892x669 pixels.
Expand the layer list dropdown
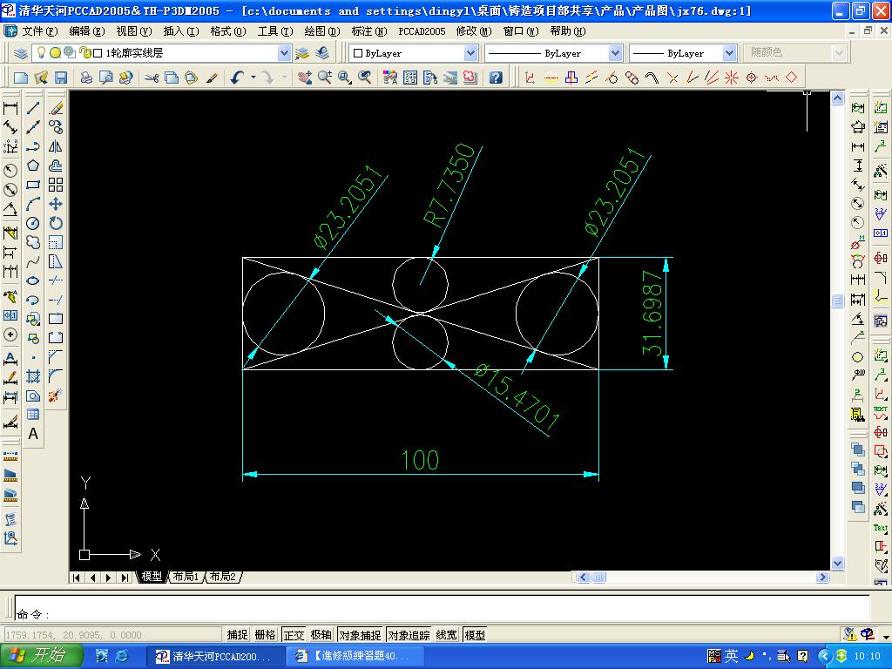point(285,53)
